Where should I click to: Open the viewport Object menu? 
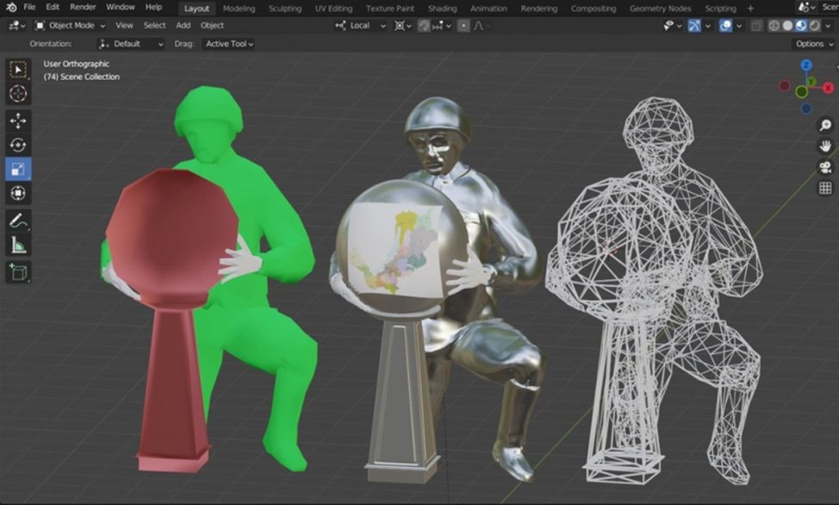point(212,25)
